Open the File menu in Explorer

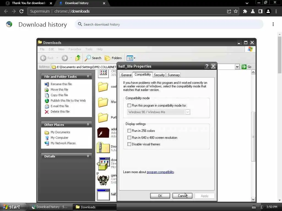pyautogui.click(x=42, y=49)
